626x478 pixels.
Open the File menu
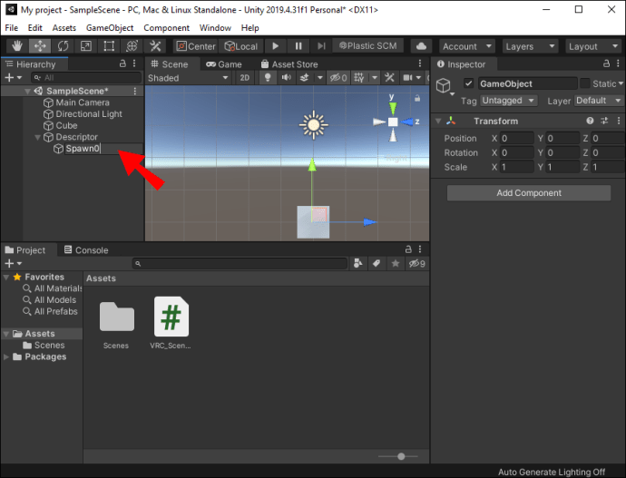pyautogui.click(x=12, y=28)
